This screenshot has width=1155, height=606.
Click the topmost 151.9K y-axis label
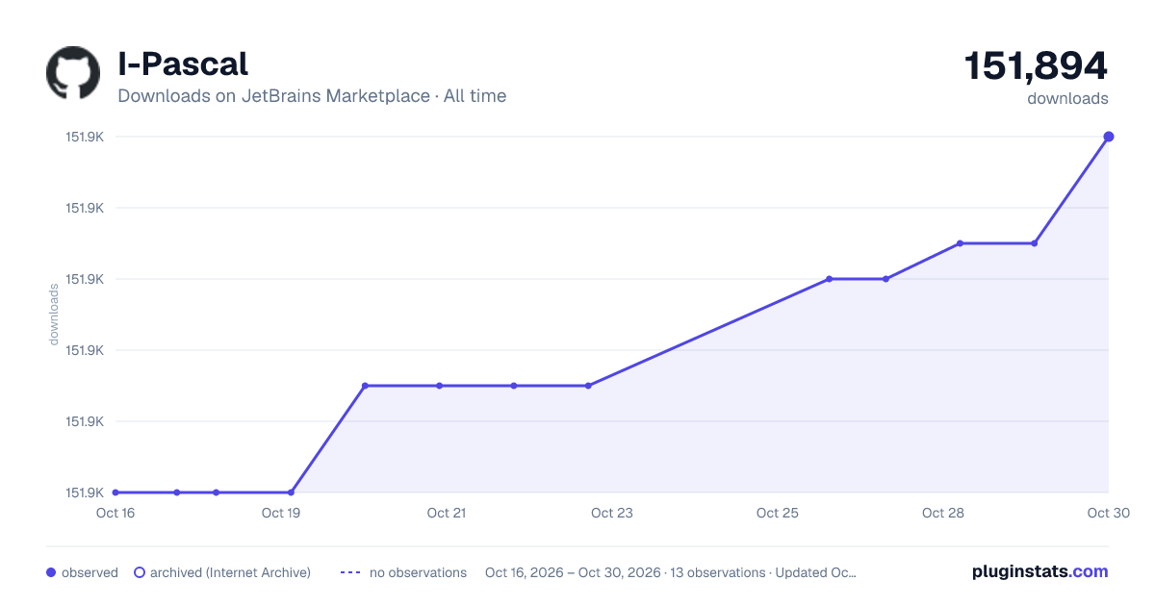85,137
